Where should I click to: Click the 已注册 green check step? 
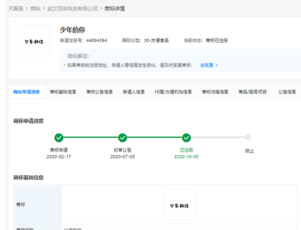[x=186, y=138]
